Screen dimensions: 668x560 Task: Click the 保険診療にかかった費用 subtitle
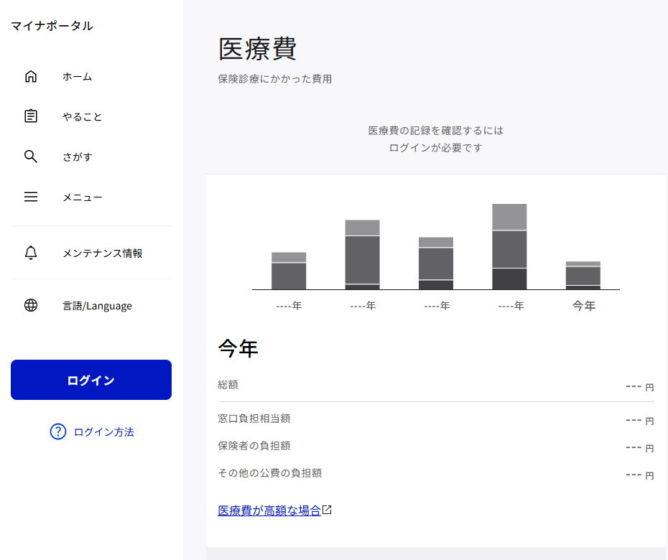pyautogui.click(x=275, y=79)
